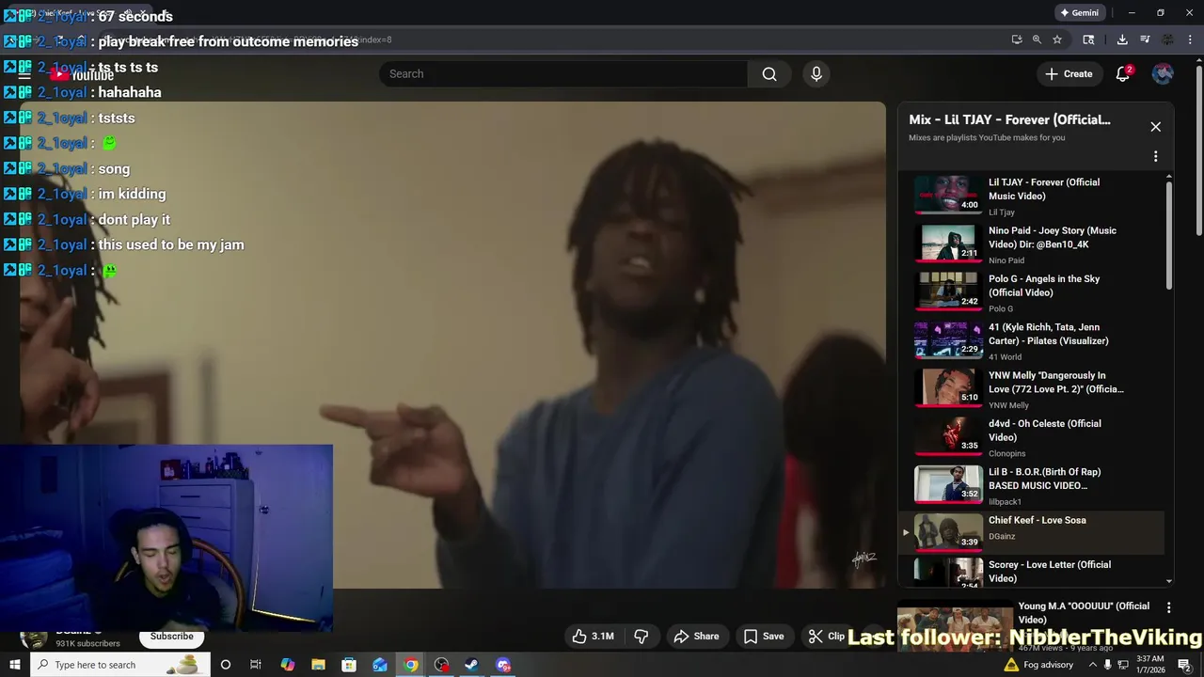This screenshot has width=1204, height=677.
Task: Click the install app icon in address bar
Action: click(x=1017, y=39)
